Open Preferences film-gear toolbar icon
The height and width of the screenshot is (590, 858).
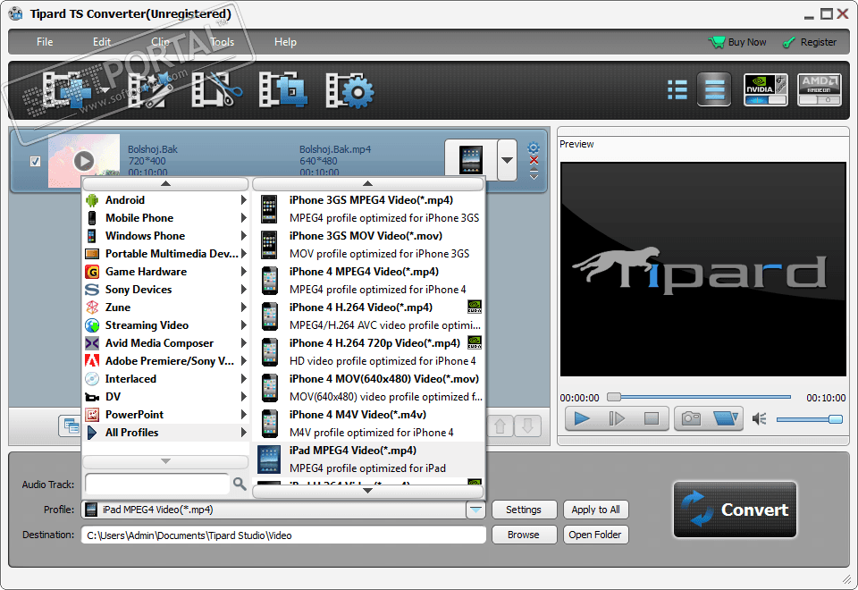coord(350,90)
